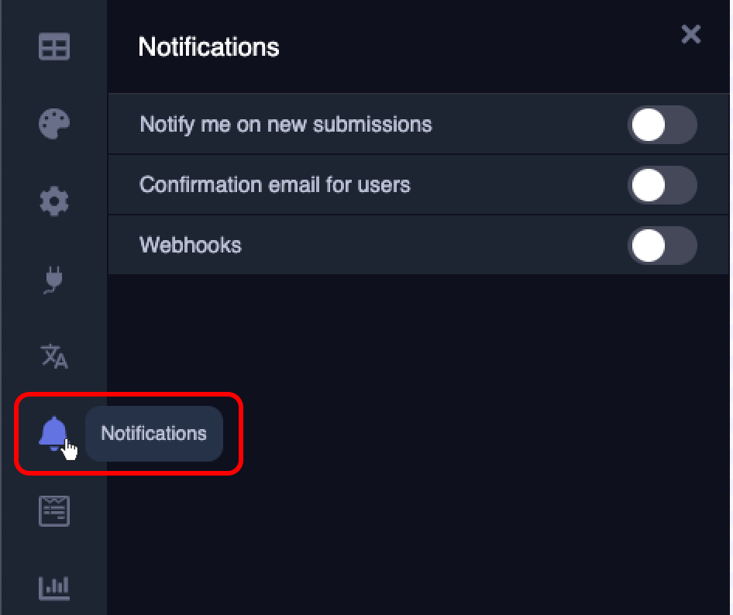View analytics using the bar chart icon
The image size is (733, 615).
pos(53,588)
